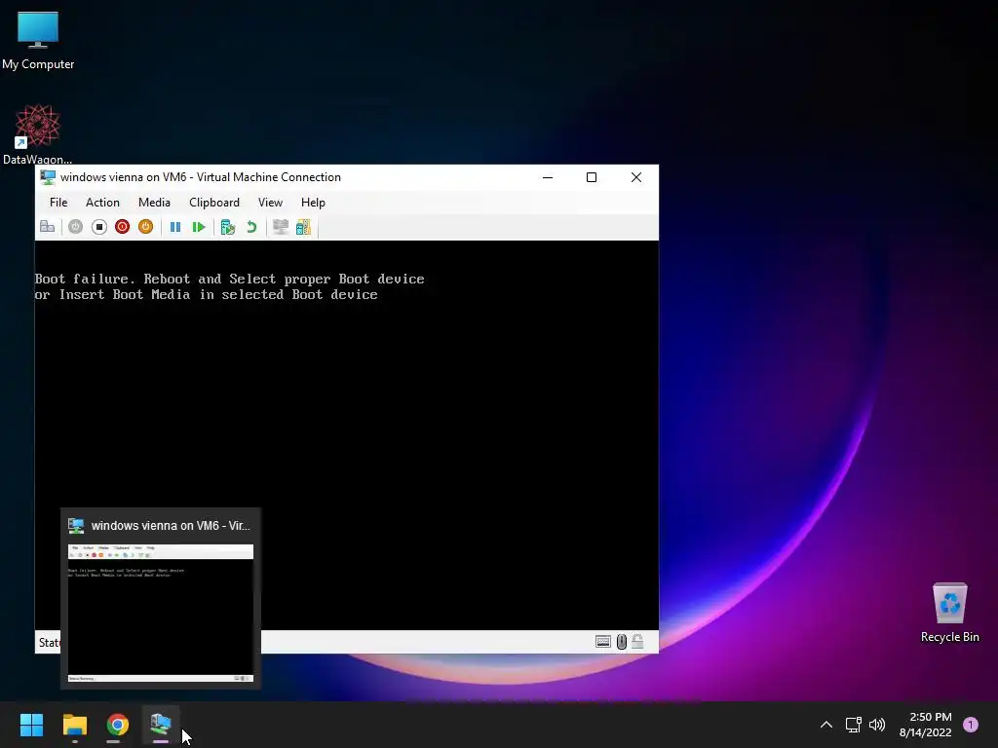Save VM state with orange icon
Screen dimensions: 998x748
pyautogui.click(x=146, y=227)
